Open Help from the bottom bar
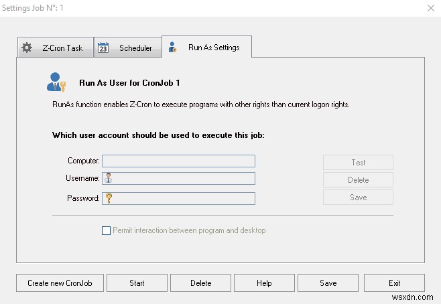Screen dimensions: 441x304 pyautogui.click(x=264, y=283)
